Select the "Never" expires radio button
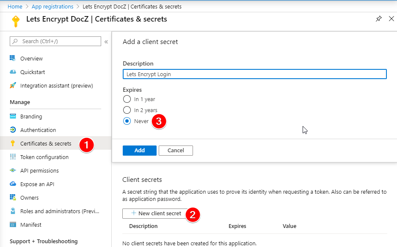 pos(127,121)
